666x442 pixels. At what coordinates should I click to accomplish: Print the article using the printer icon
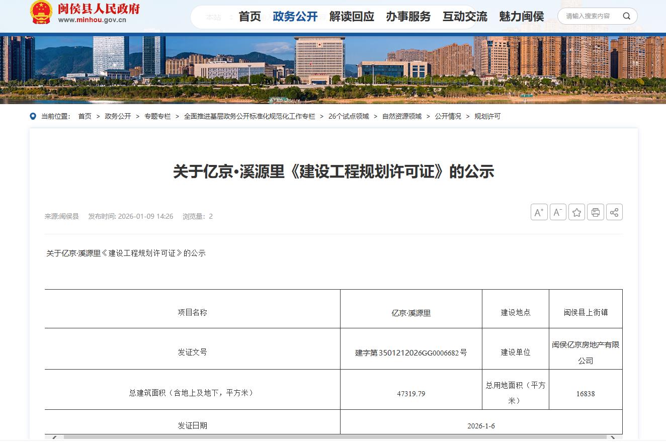pyautogui.click(x=596, y=212)
